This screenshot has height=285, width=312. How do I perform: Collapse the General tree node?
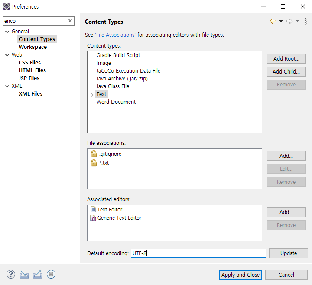coord(7,32)
